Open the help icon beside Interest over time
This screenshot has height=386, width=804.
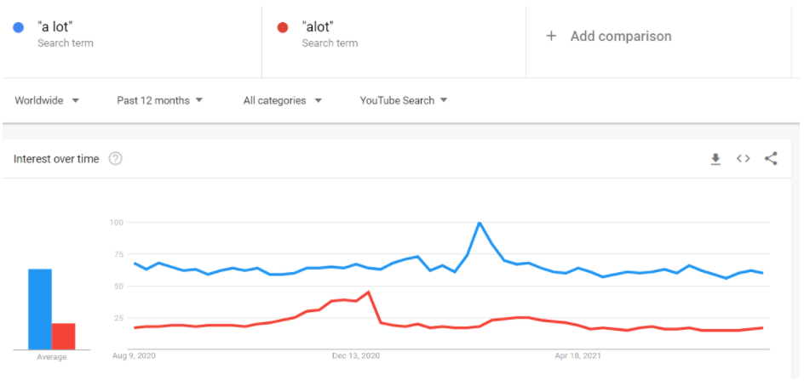point(115,159)
